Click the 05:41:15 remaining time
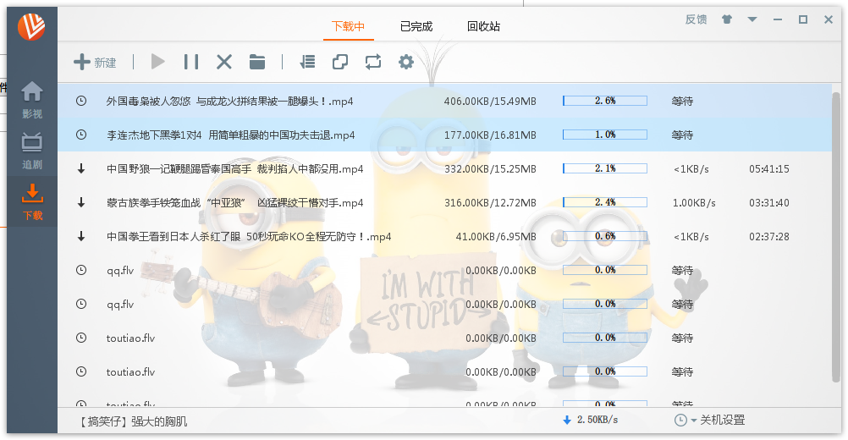The image size is (848, 440). (x=769, y=169)
